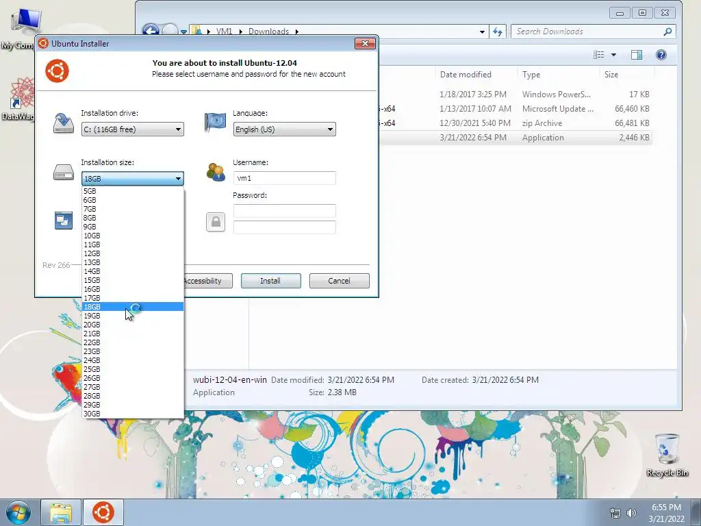The image size is (701, 526).
Task: Select 20GB installation size
Action: (132, 325)
